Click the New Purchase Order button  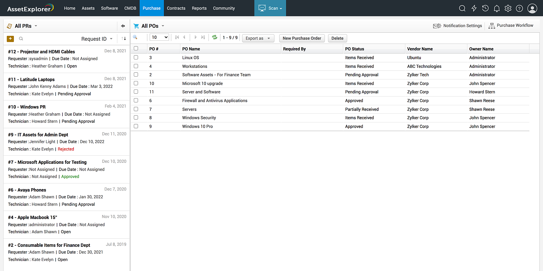coord(302,38)
